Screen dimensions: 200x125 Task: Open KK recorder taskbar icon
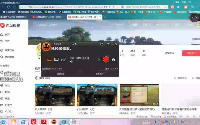pyautogui.click(x=54, y=122)
